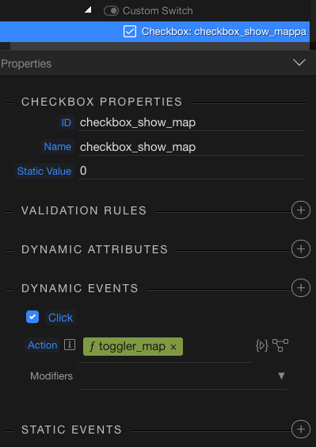This screenshot has width=316, height=447.
Task: Focus the ID input field
Action: coord(192,122)
